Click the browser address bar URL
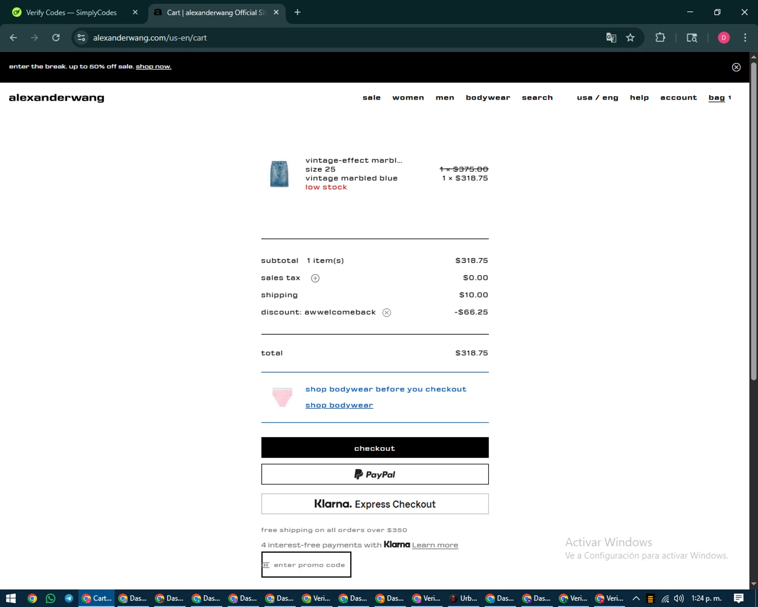This screenshot has height=607, width=758. tap(150, 38)
